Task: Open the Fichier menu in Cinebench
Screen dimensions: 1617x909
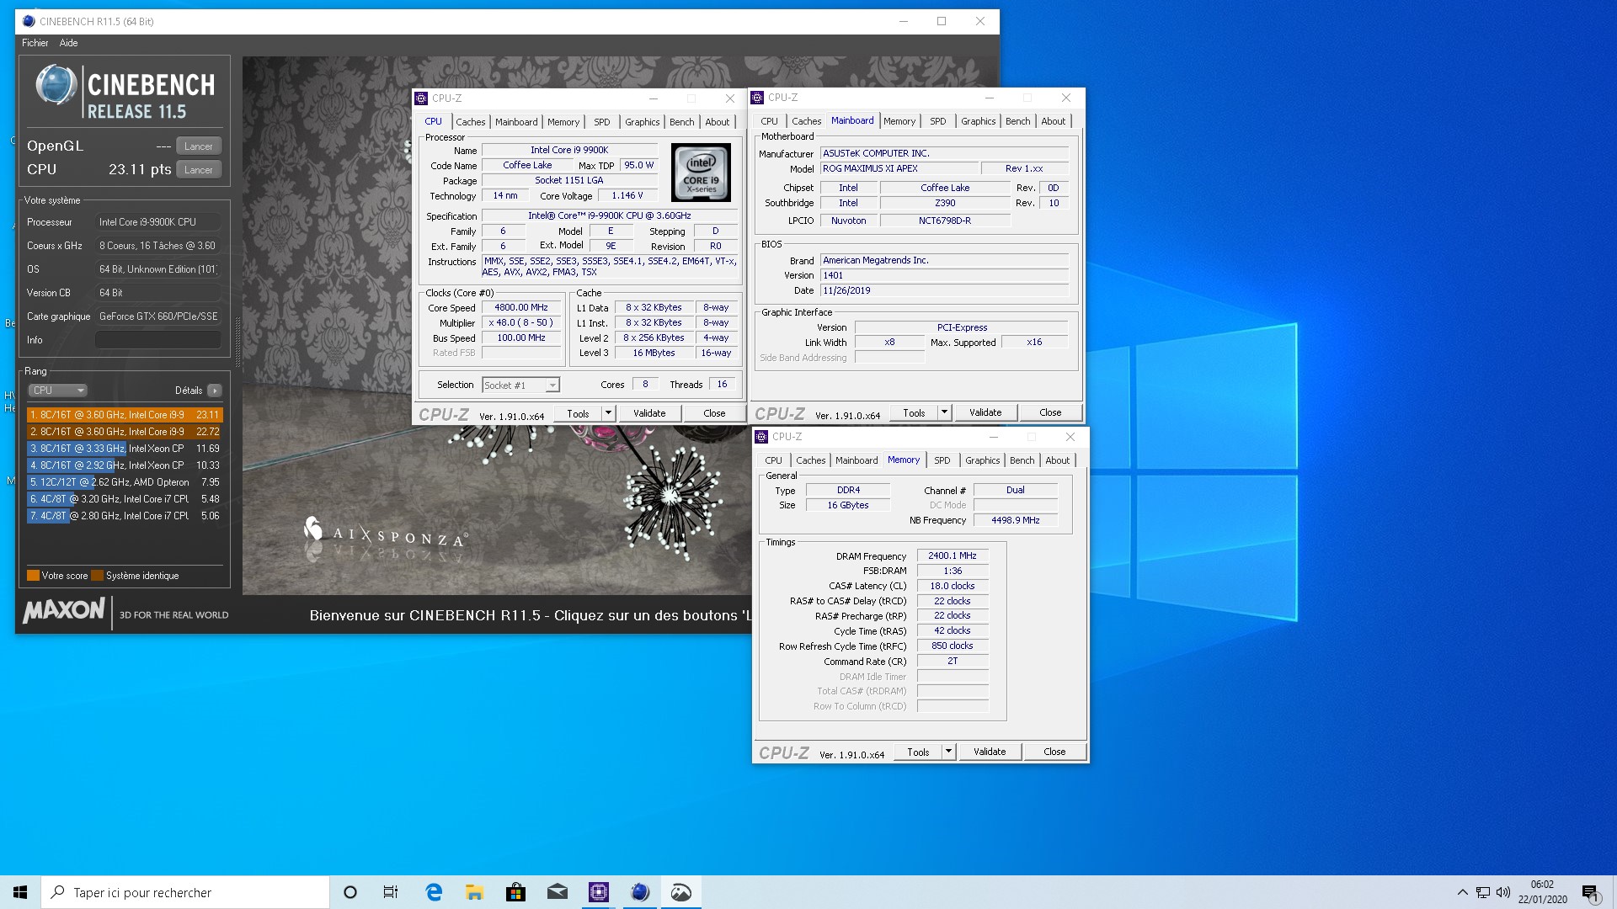Action: point(35,43)
